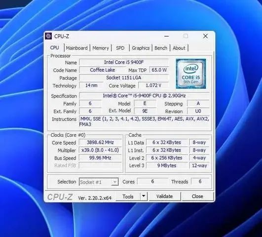Open the Memory tab
The width and height of the screenshot is (262, 237).
pos(101,48)
